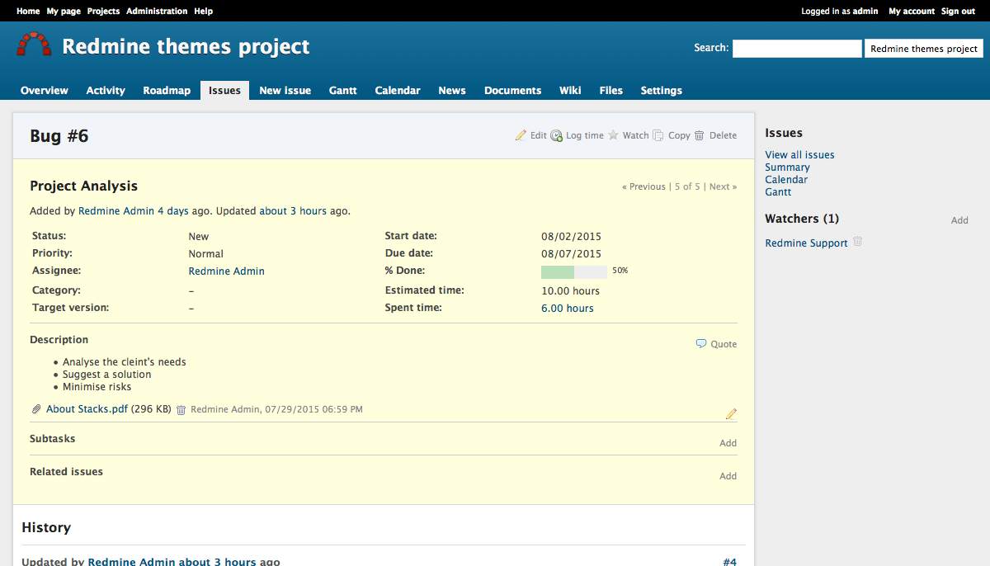990x566 pixels.
Task: Click 'about 3 hours' in the Updated line
Action: click(x=293, y=211)
